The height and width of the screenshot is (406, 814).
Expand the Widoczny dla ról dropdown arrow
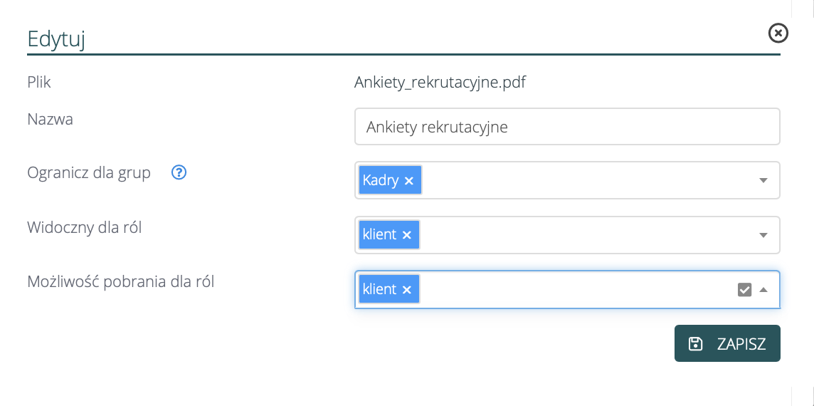tap(763, 234)
